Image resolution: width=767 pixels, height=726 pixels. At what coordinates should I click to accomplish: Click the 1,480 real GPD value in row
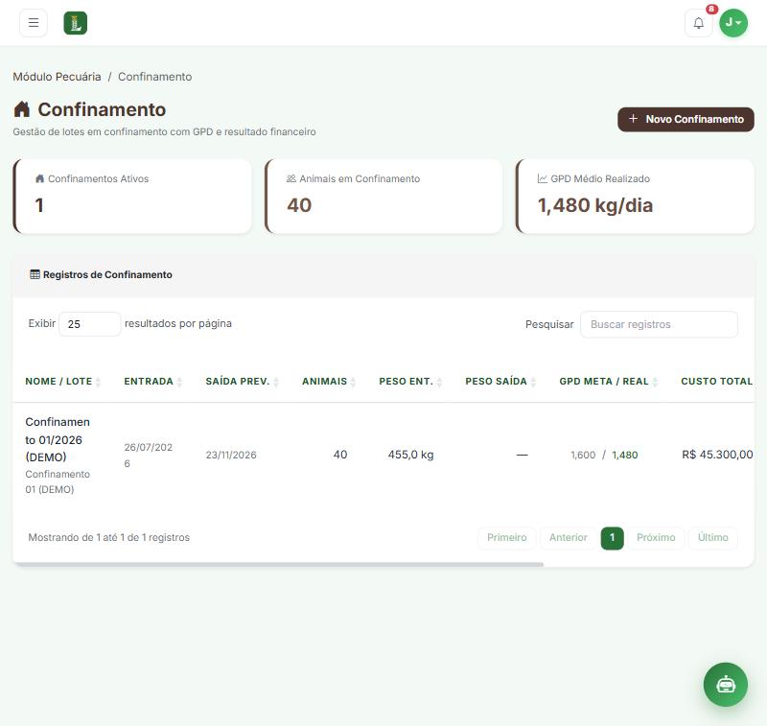tap(625, 455)
